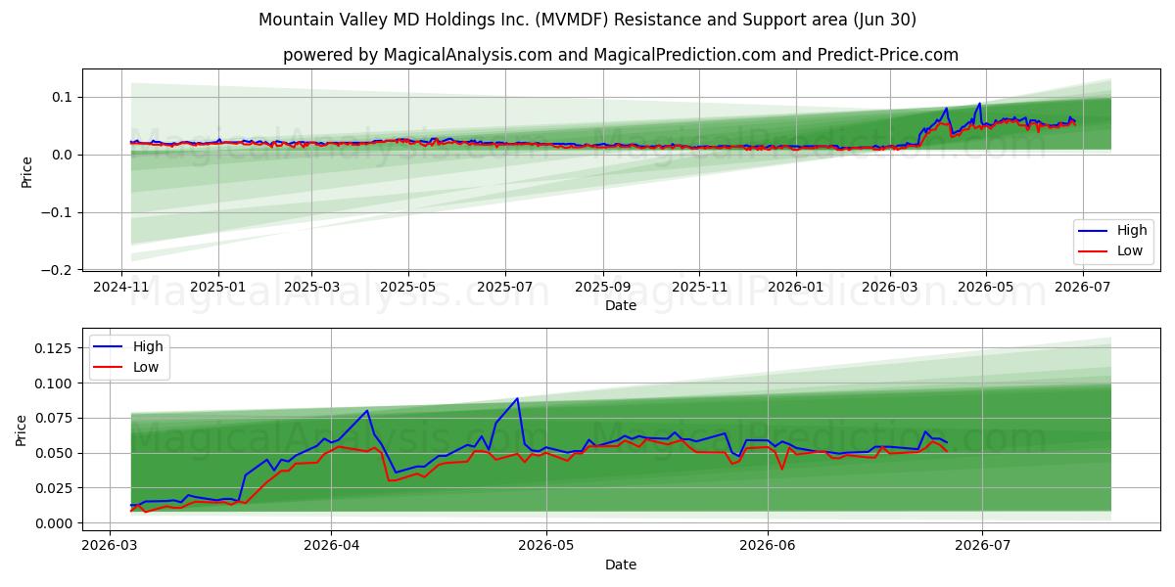Click the 2025-09 date tick label
The width and height of the screenshot is (1175, 587).
(603, 287)
